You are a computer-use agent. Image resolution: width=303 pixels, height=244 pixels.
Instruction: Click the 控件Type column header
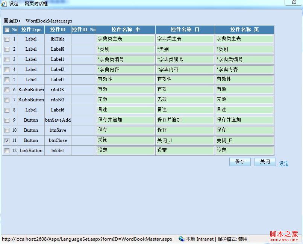[31, 30]
